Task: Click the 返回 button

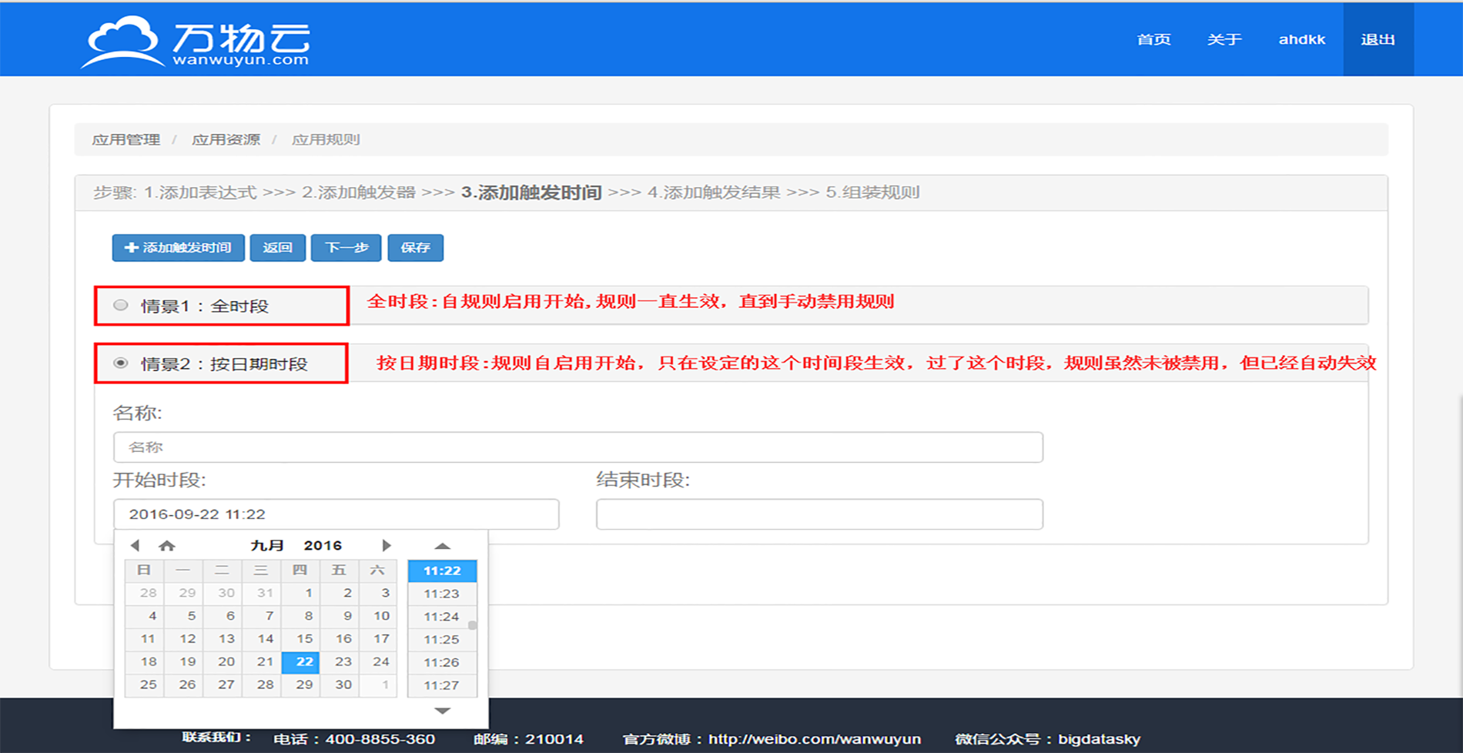Action: [277, 248]
